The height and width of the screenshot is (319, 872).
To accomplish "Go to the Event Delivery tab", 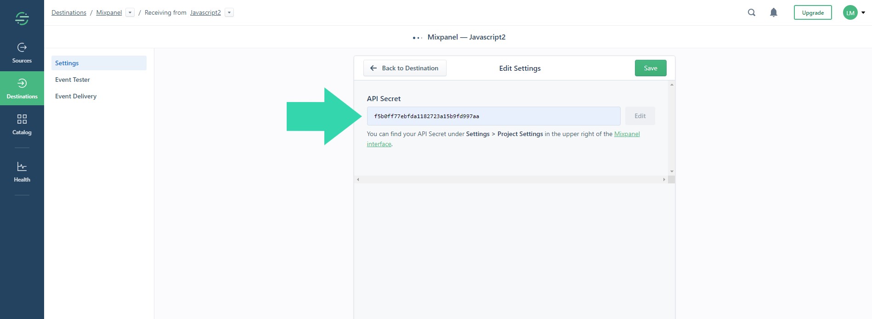I will (76, 96).
